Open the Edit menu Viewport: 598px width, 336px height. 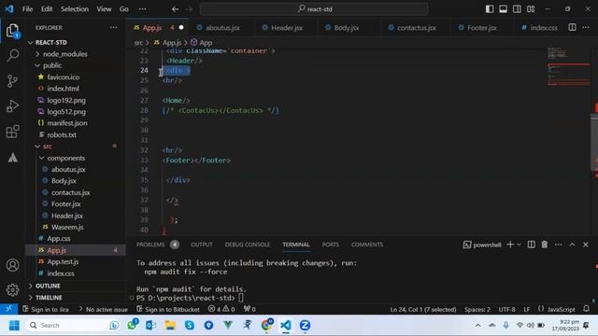tap(47, 9)
